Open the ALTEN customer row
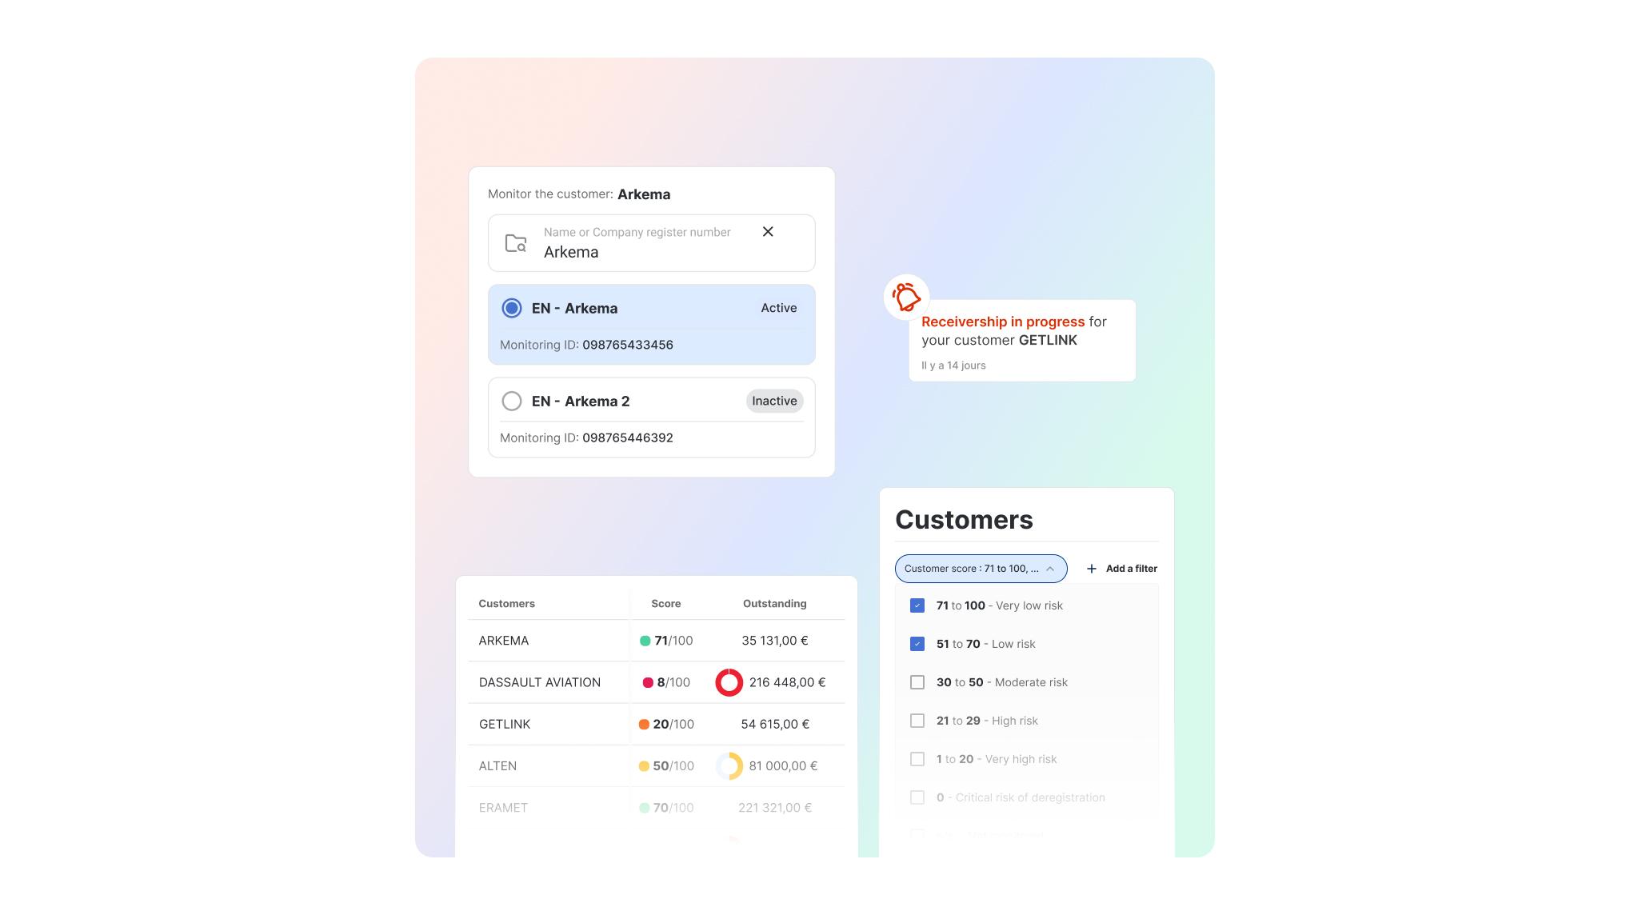The image size is (1630, 915). pos(657,765)
